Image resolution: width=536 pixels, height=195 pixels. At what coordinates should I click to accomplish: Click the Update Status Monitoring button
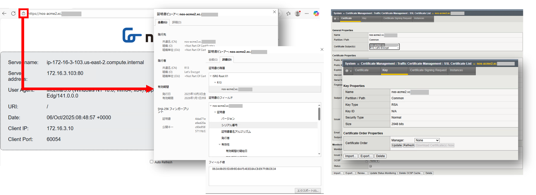[x=383, y=173]
